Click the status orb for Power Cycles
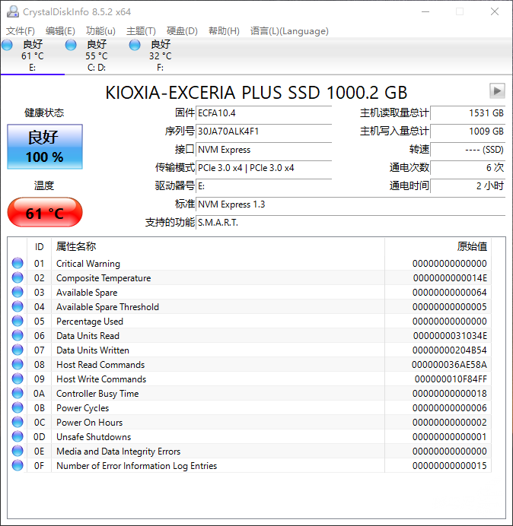513x526 pixels. tap(18, 407)
